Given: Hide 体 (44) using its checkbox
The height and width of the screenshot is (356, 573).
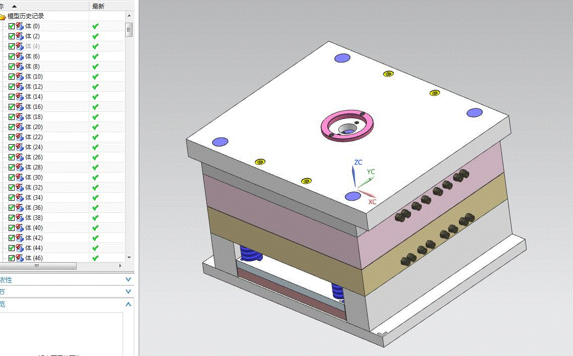Looking at the screenshot, I should pyautogui.click(x=11, y=248).
